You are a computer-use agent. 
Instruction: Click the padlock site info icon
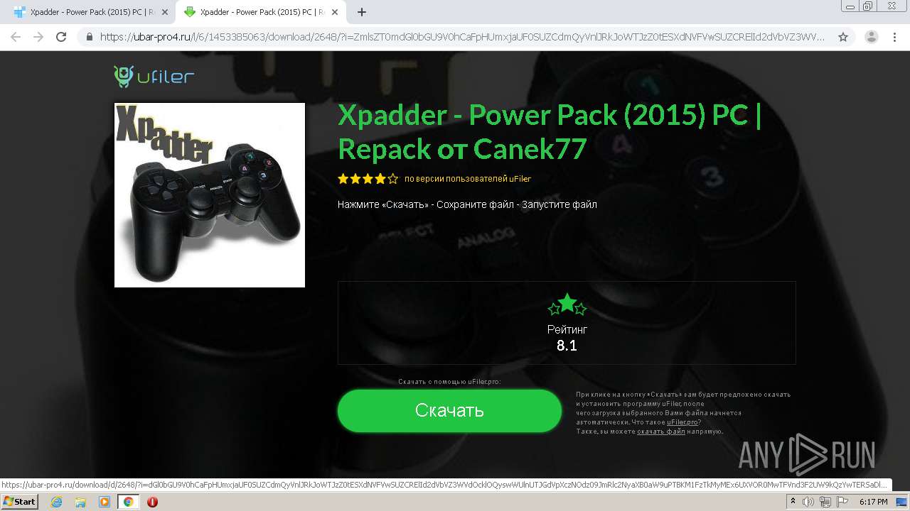click(90, 37)
